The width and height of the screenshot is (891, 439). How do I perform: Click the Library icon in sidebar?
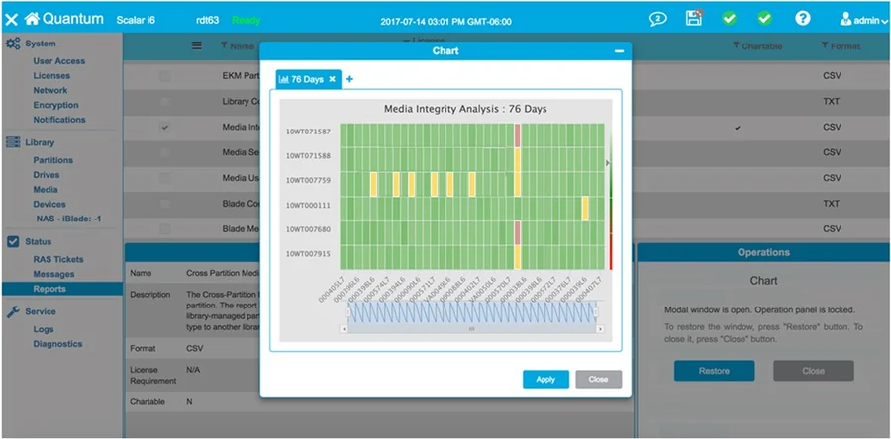point(13,142)
